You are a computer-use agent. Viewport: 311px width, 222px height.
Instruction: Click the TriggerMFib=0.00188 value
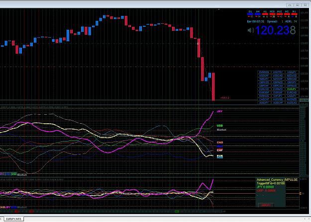tap(271, 183)
